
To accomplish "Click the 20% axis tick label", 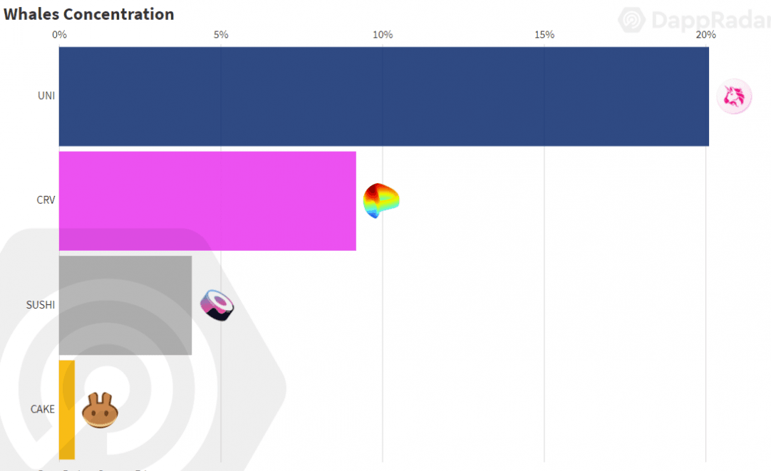I will pyautogui.click(x=705, y=34).
